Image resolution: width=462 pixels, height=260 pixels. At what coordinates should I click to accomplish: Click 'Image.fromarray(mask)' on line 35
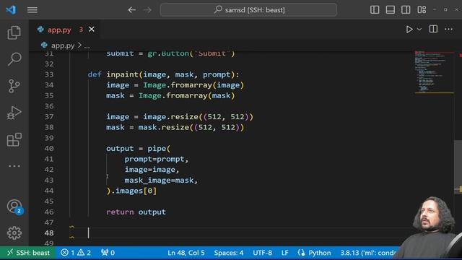(187, 95)
